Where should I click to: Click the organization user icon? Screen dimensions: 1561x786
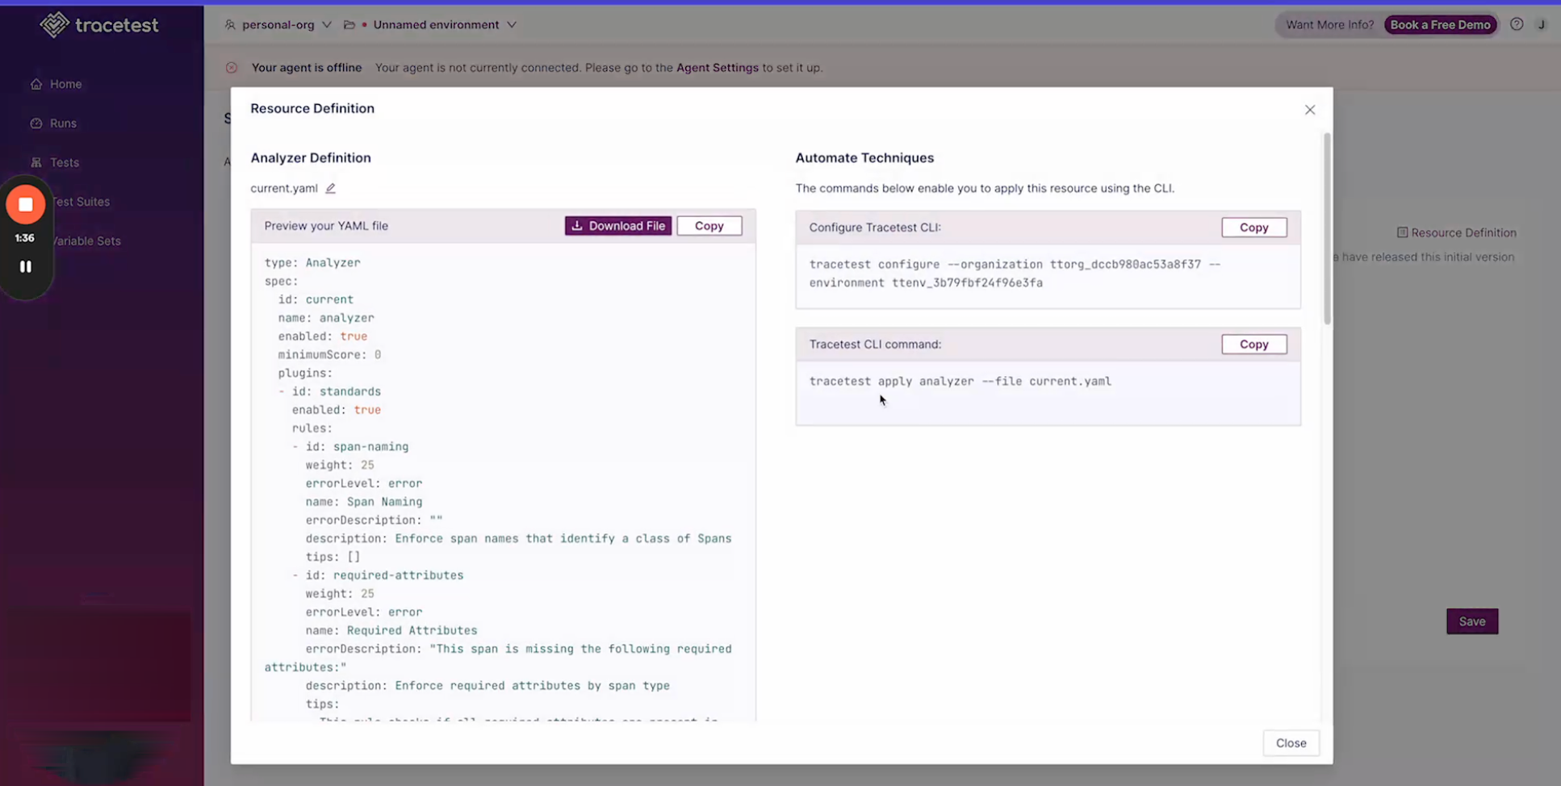(x=230, y=25)
